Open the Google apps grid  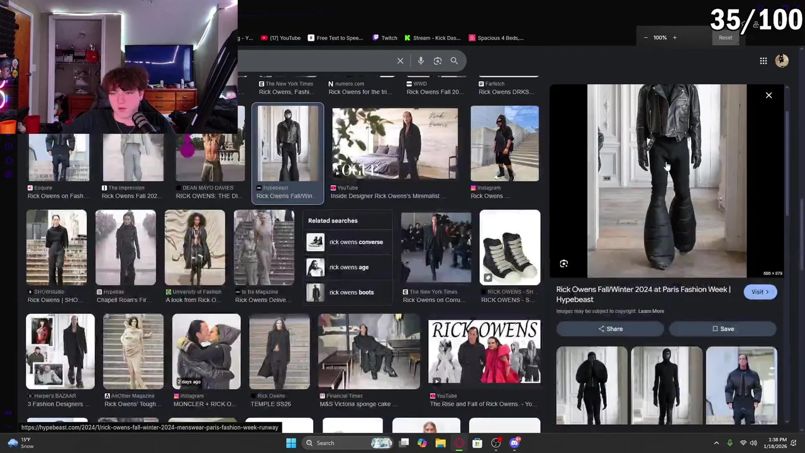tap(763, 61)
